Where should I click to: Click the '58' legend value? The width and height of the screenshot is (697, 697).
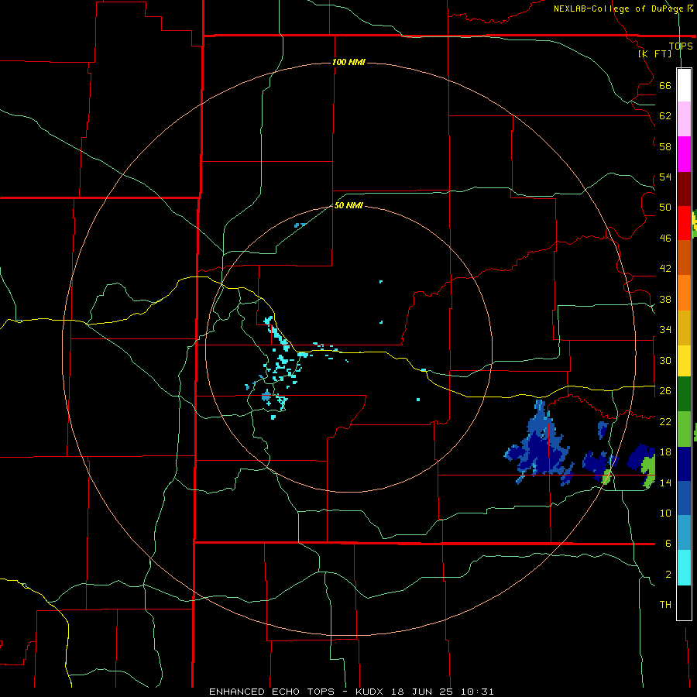665,146
